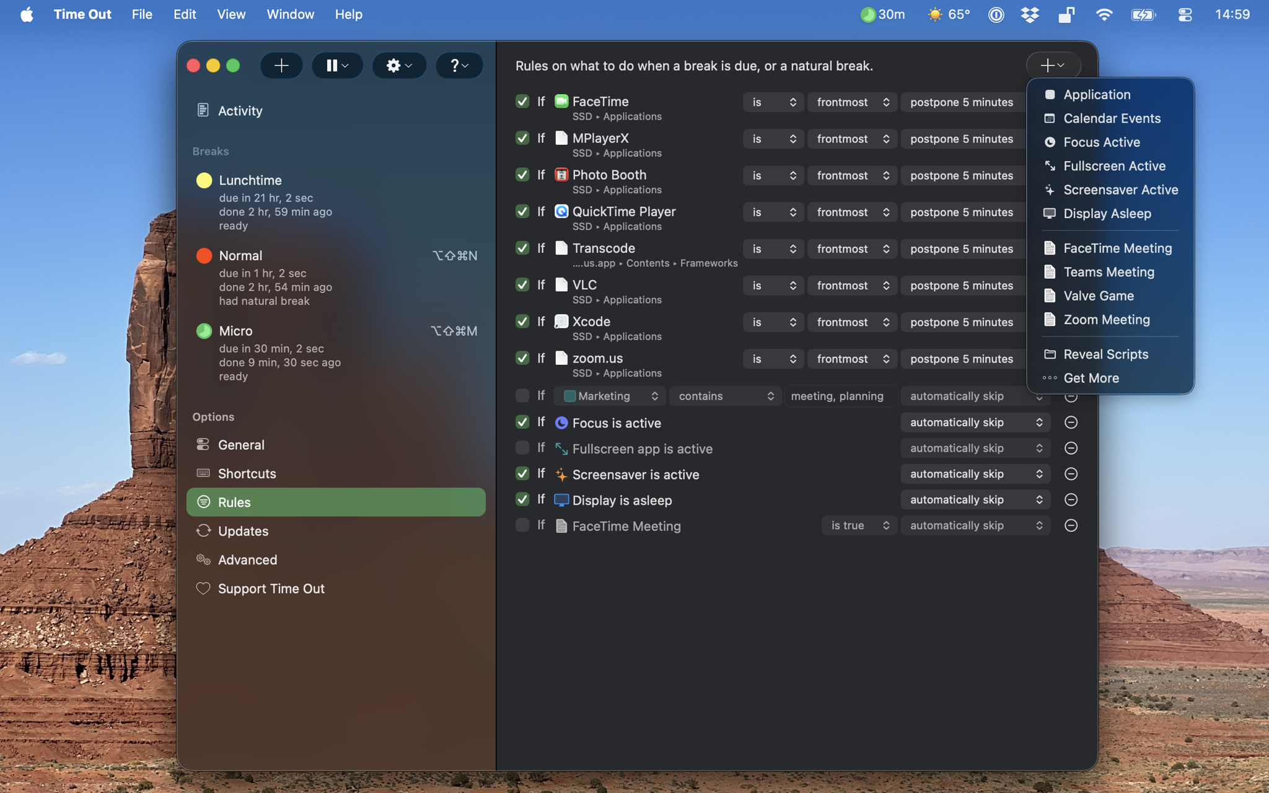Open postpone 5 minutes dropdown for Photo Booth
The image size is (1269, 793).
point(963,175)
